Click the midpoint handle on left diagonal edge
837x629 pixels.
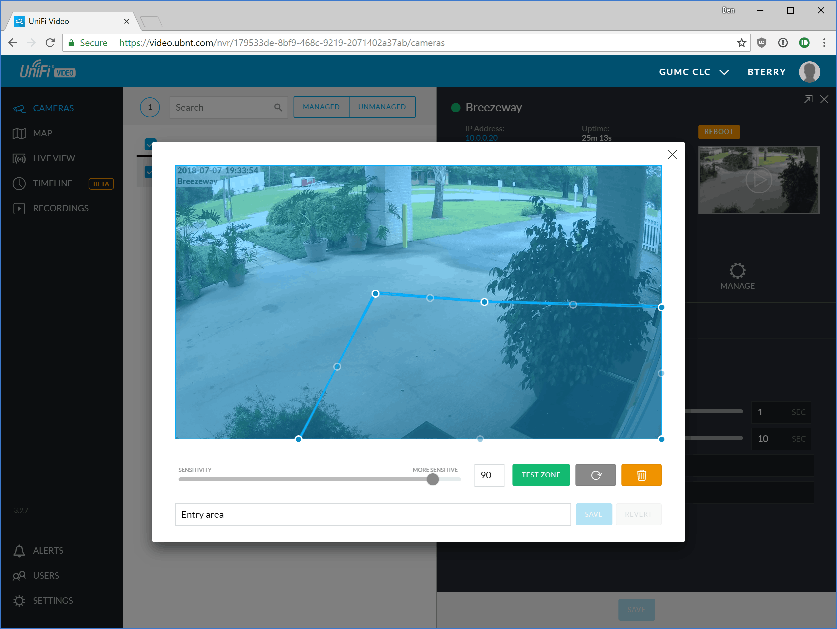[x=337, y=366]
